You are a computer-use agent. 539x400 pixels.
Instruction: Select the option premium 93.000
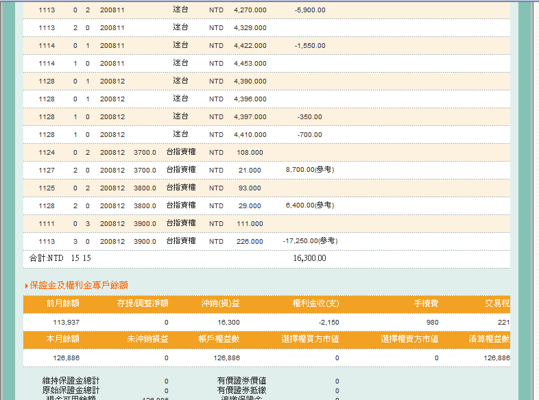pos(250,188)
